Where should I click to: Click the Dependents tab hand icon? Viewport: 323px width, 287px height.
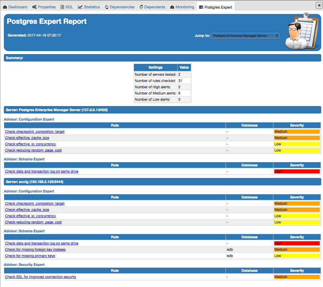(141, 7)
